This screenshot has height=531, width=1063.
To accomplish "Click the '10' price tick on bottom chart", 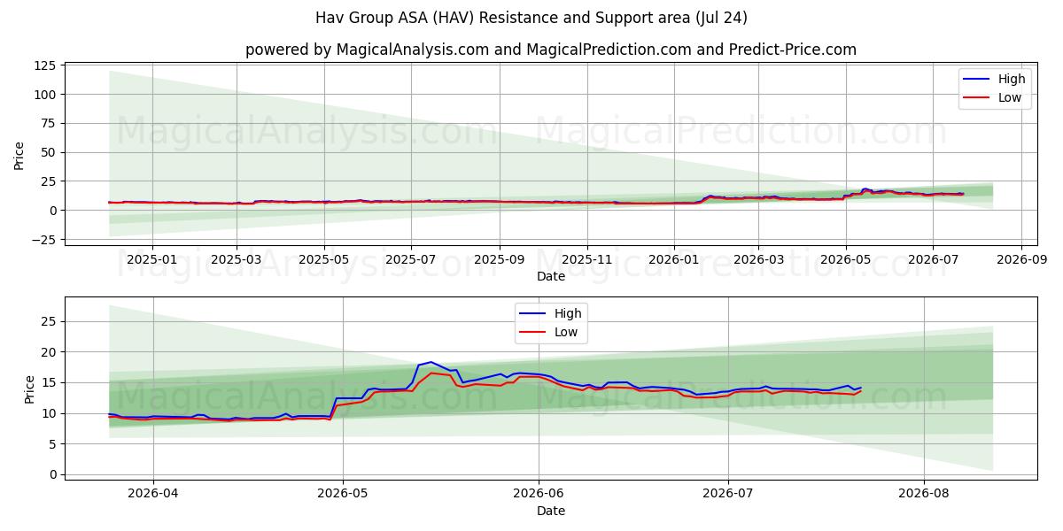I will coord(48,413).
